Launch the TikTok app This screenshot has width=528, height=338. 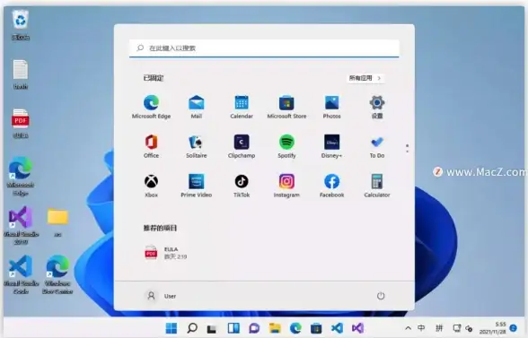click(x=242, y=186)
